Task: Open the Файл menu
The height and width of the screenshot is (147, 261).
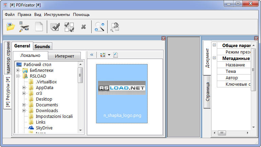Action: [10, 15]
